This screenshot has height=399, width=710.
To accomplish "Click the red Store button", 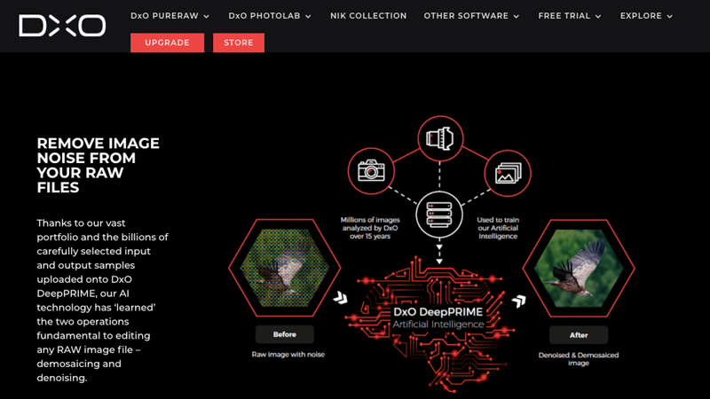I will pos(239,43).
